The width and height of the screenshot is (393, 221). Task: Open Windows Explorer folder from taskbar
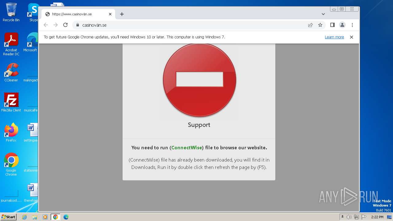point(35,217)
